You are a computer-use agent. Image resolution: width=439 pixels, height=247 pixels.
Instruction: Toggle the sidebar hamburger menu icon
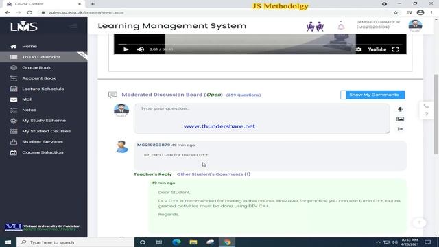tap(73, 26)
